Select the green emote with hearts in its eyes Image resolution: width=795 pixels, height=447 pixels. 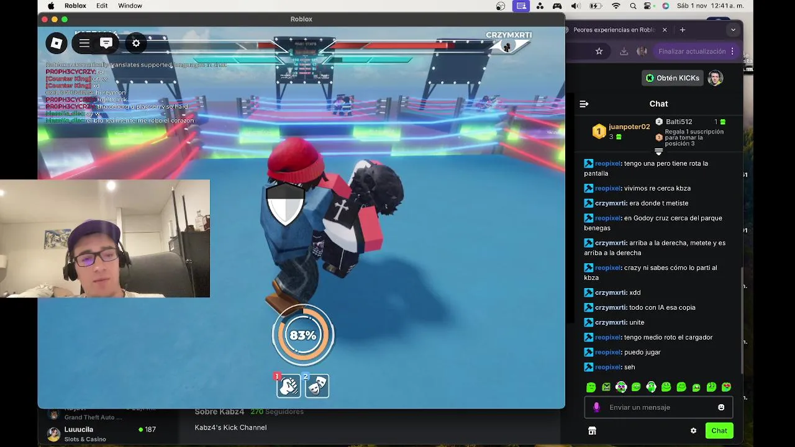coord(726,387)
